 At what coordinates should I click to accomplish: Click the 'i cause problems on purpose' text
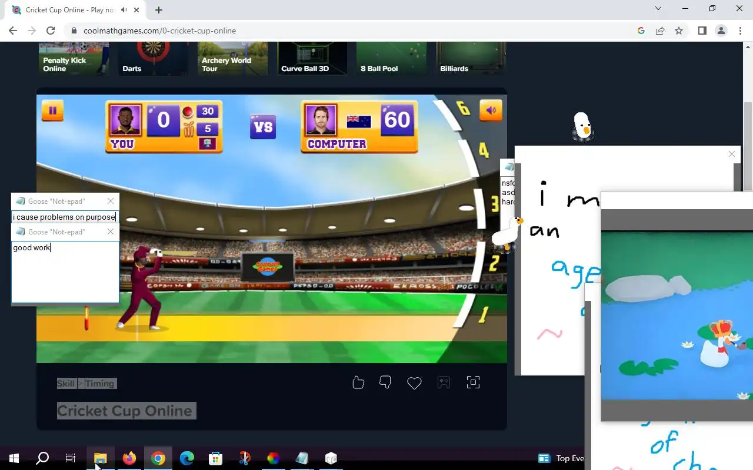point(64,217)
